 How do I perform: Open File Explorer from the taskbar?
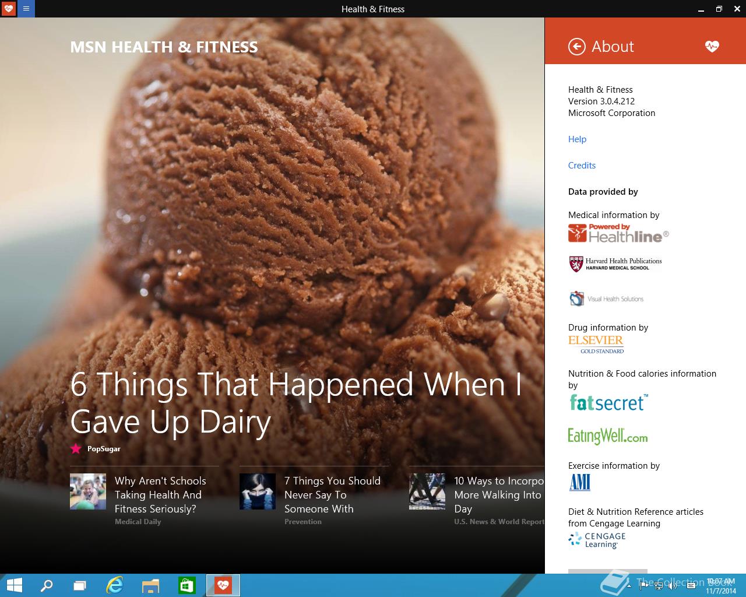click(x=151, y=585)
